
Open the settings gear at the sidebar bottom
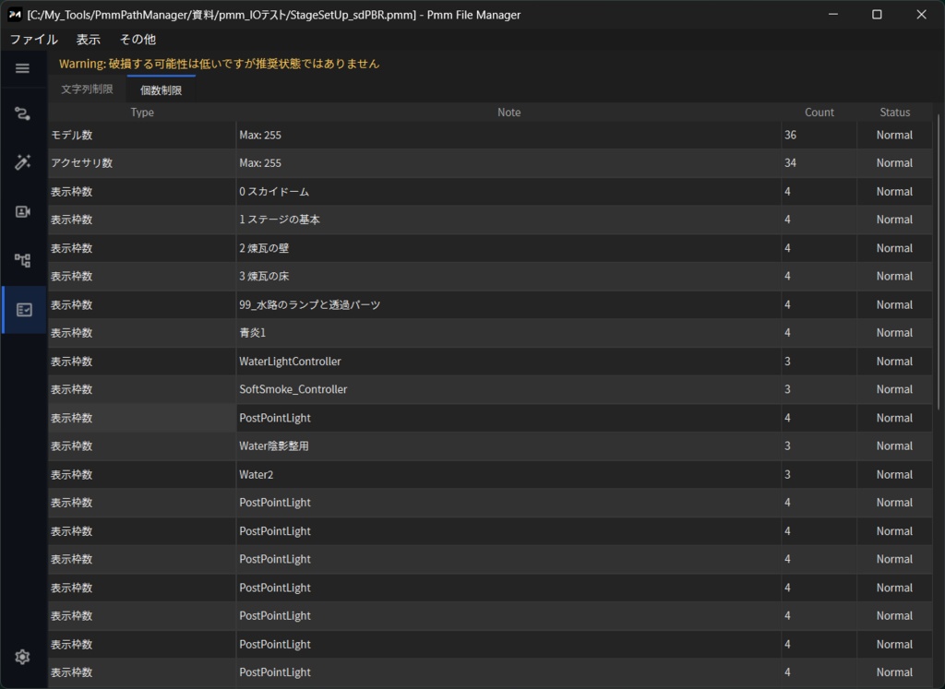pyautogui.click(x=22, y=657)
